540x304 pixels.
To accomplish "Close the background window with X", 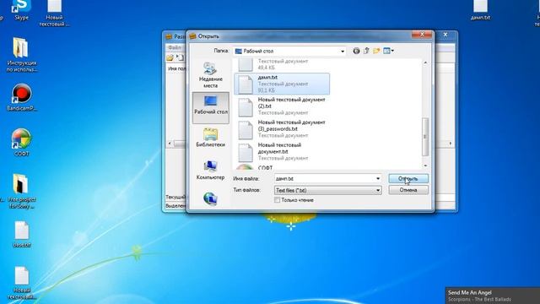I will point(445,35).
